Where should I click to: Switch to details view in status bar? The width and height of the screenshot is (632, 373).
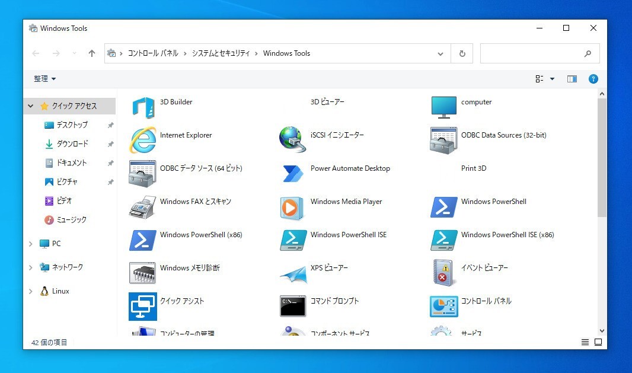(585, 342)
